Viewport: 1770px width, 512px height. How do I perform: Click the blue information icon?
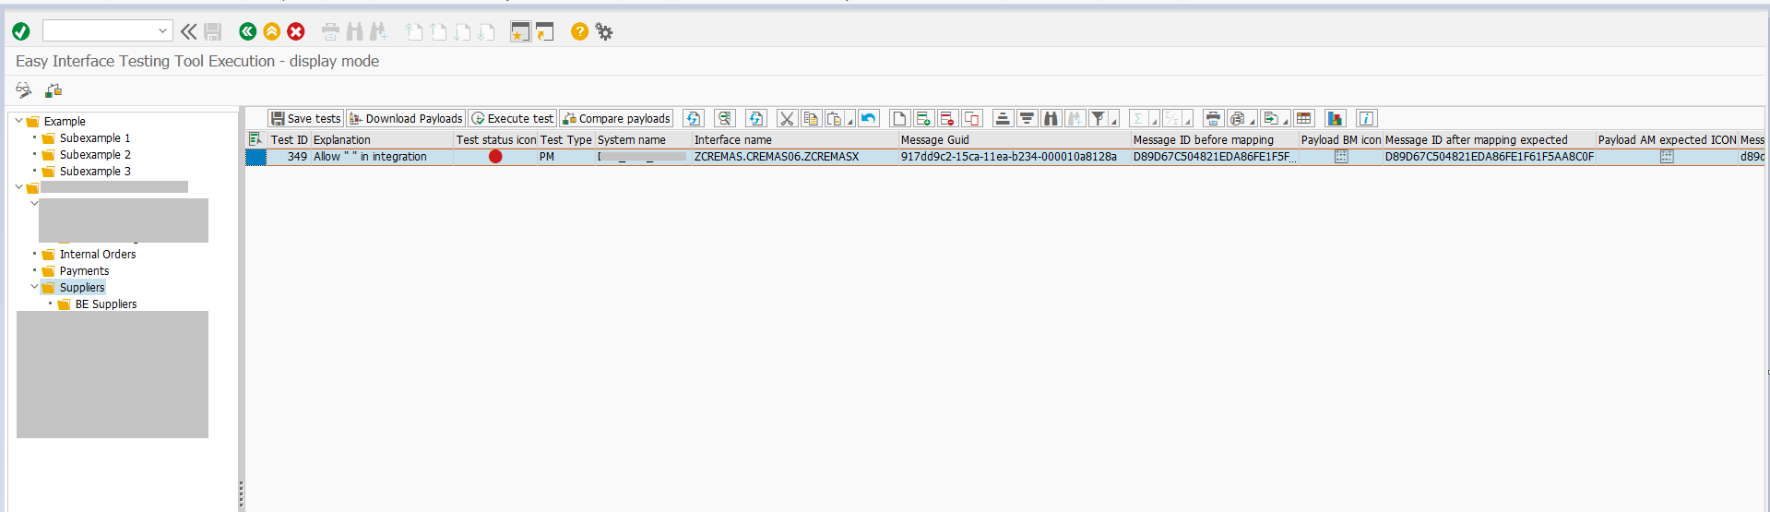pos(1366,119)
